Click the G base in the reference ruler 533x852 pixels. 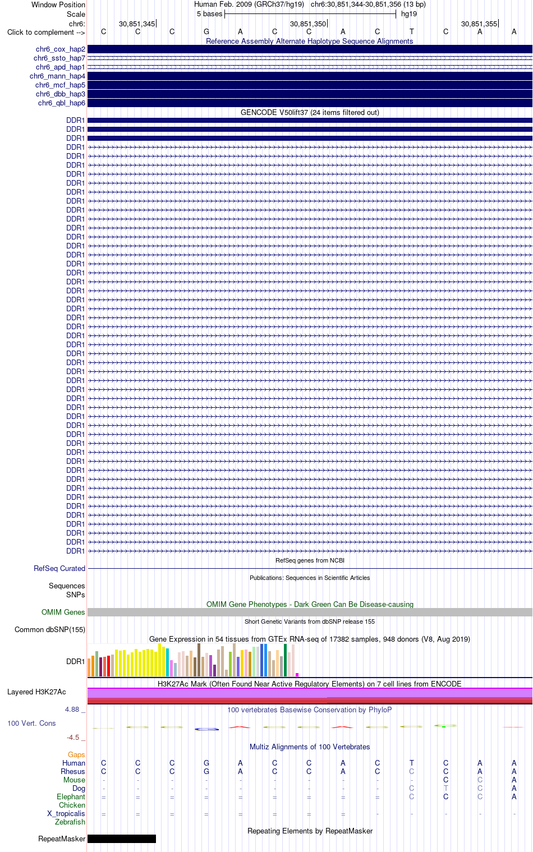tap(206, 31)
